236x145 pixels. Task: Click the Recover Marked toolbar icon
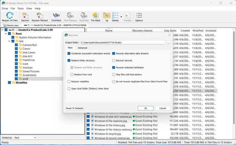40,16
